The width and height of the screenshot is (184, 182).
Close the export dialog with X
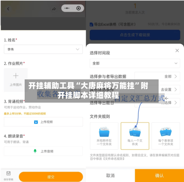[177, 51]
